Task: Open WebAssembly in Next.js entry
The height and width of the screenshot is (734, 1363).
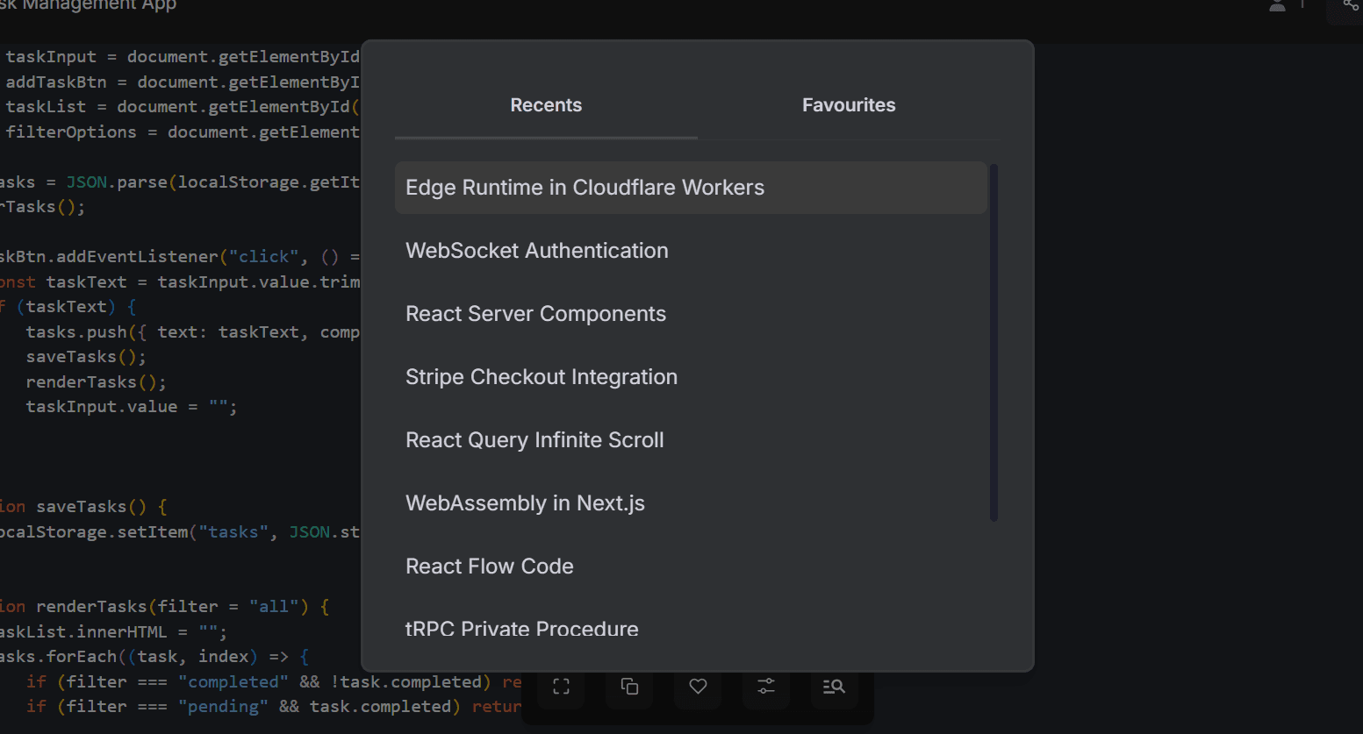Action: click(x=691, y=503)
